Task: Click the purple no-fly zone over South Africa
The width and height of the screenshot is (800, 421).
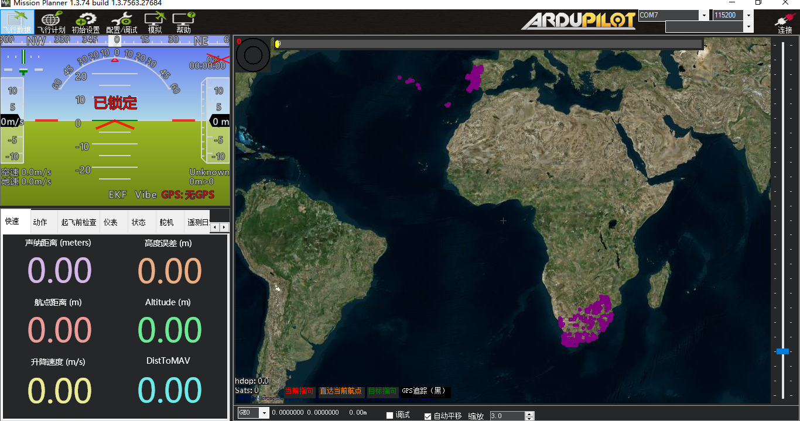Action: click(x=586, y=323)
